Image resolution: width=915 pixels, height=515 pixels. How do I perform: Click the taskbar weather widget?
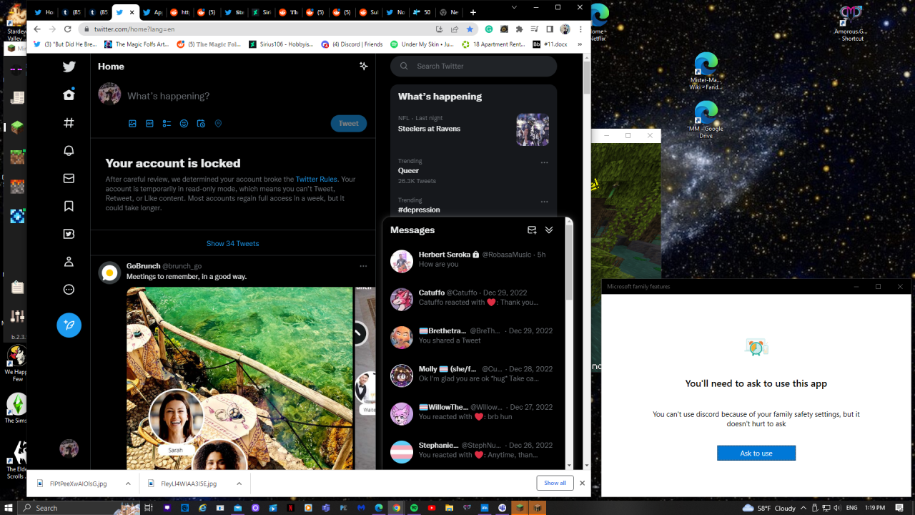[x=769, y=508]
